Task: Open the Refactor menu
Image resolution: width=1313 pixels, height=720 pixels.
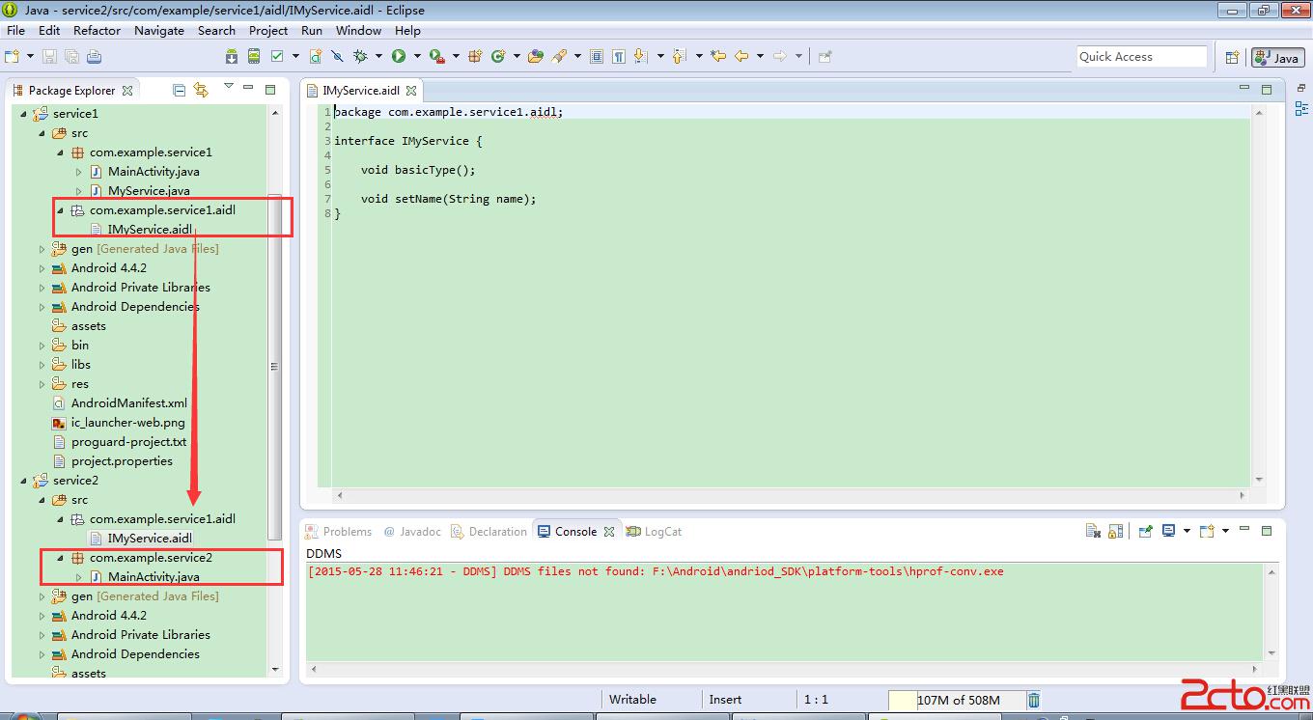Action: 97,30
